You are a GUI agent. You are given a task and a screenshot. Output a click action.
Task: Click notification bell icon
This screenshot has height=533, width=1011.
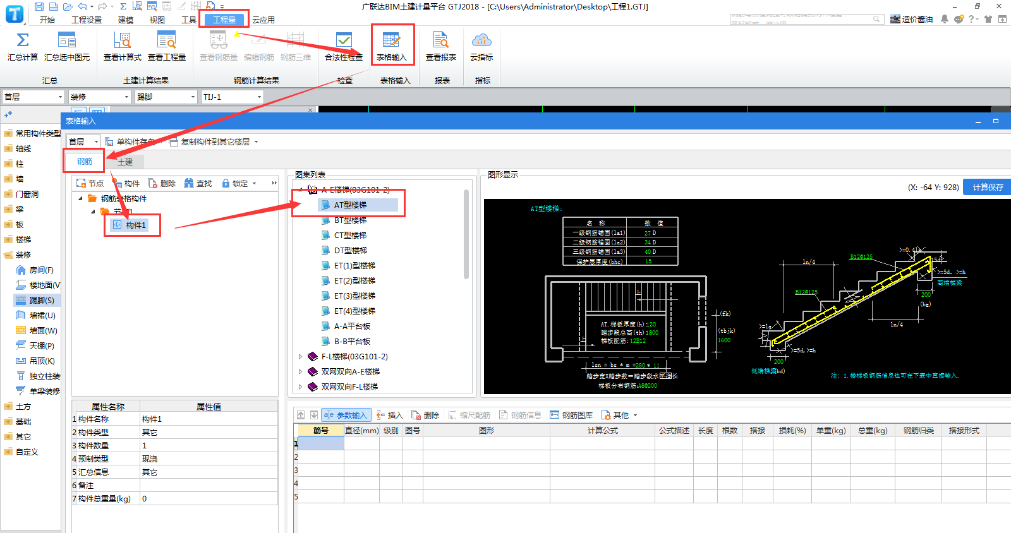point(945,19)
